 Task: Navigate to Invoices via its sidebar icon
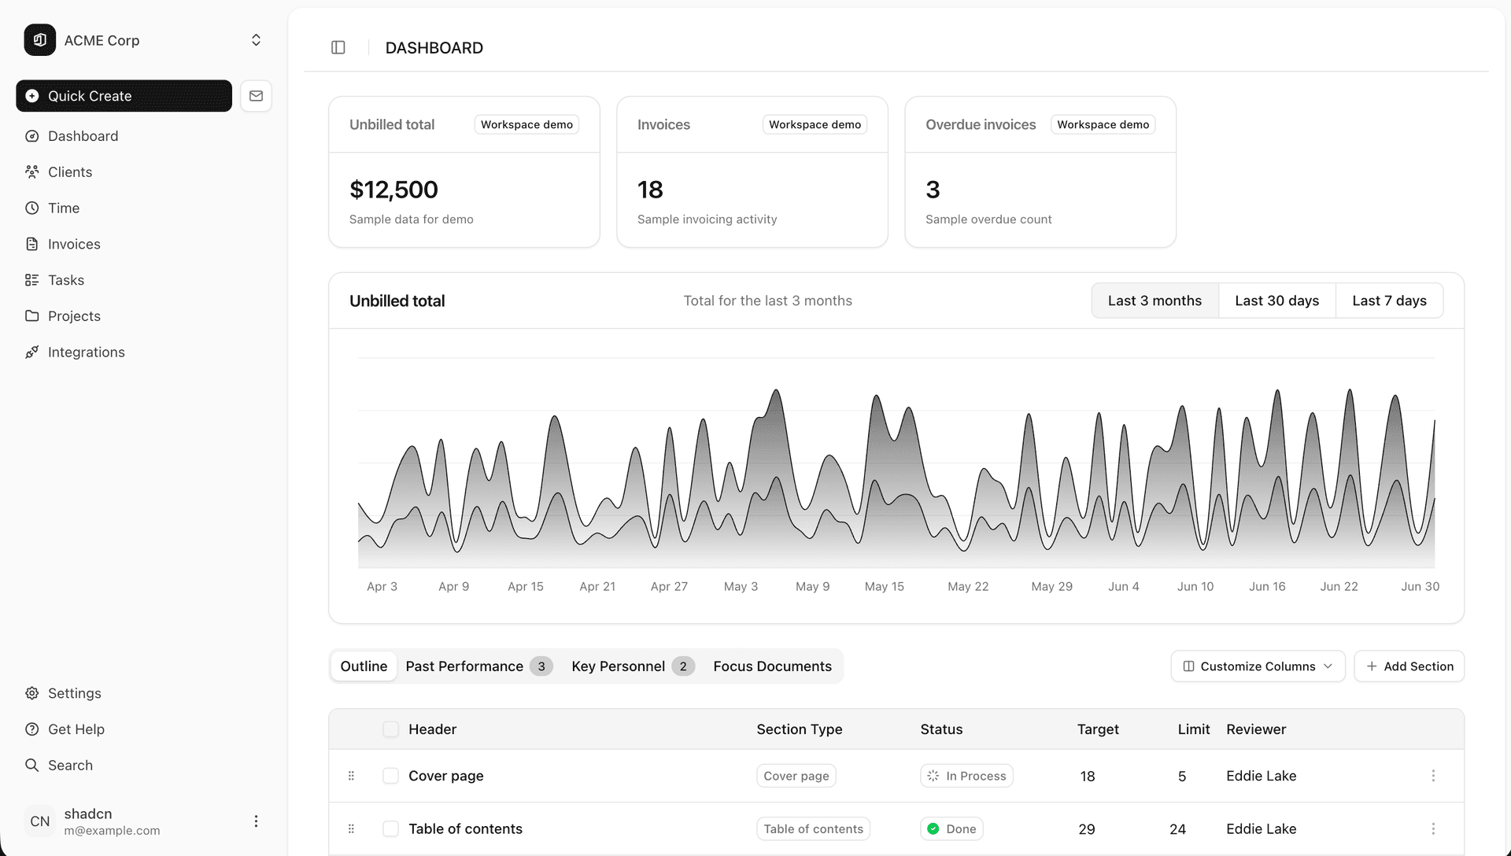pos(31,244)
